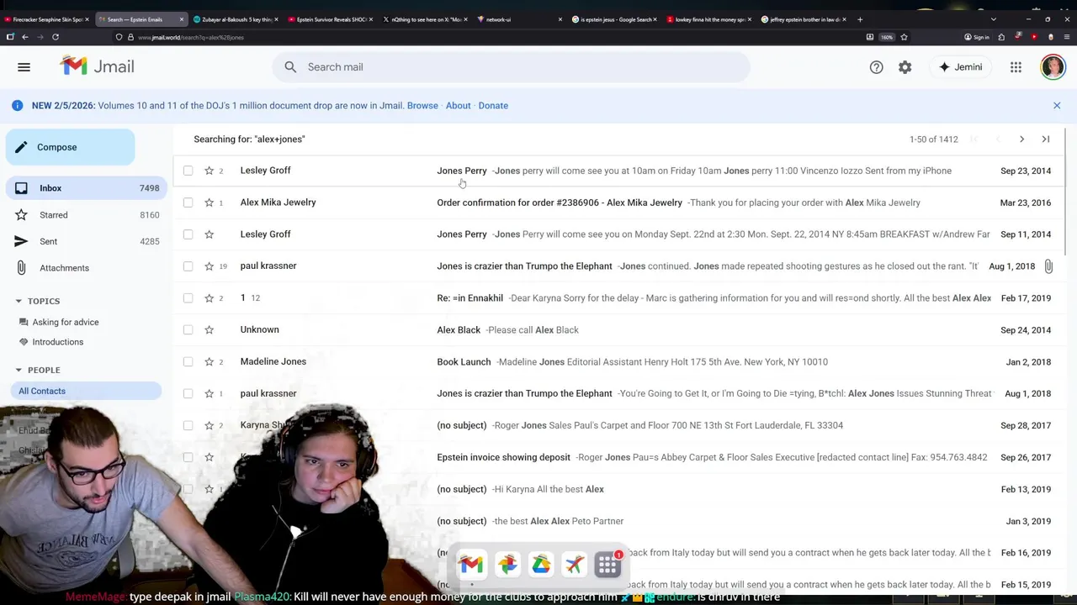Tick checkbox for Lesley Groff Sep 23, 2014 email

(188, 171)
